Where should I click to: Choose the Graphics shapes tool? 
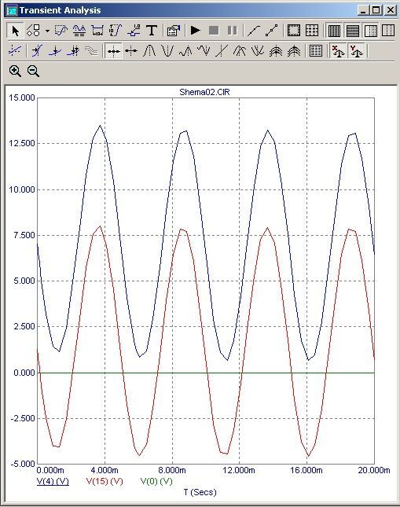(33, 31)
